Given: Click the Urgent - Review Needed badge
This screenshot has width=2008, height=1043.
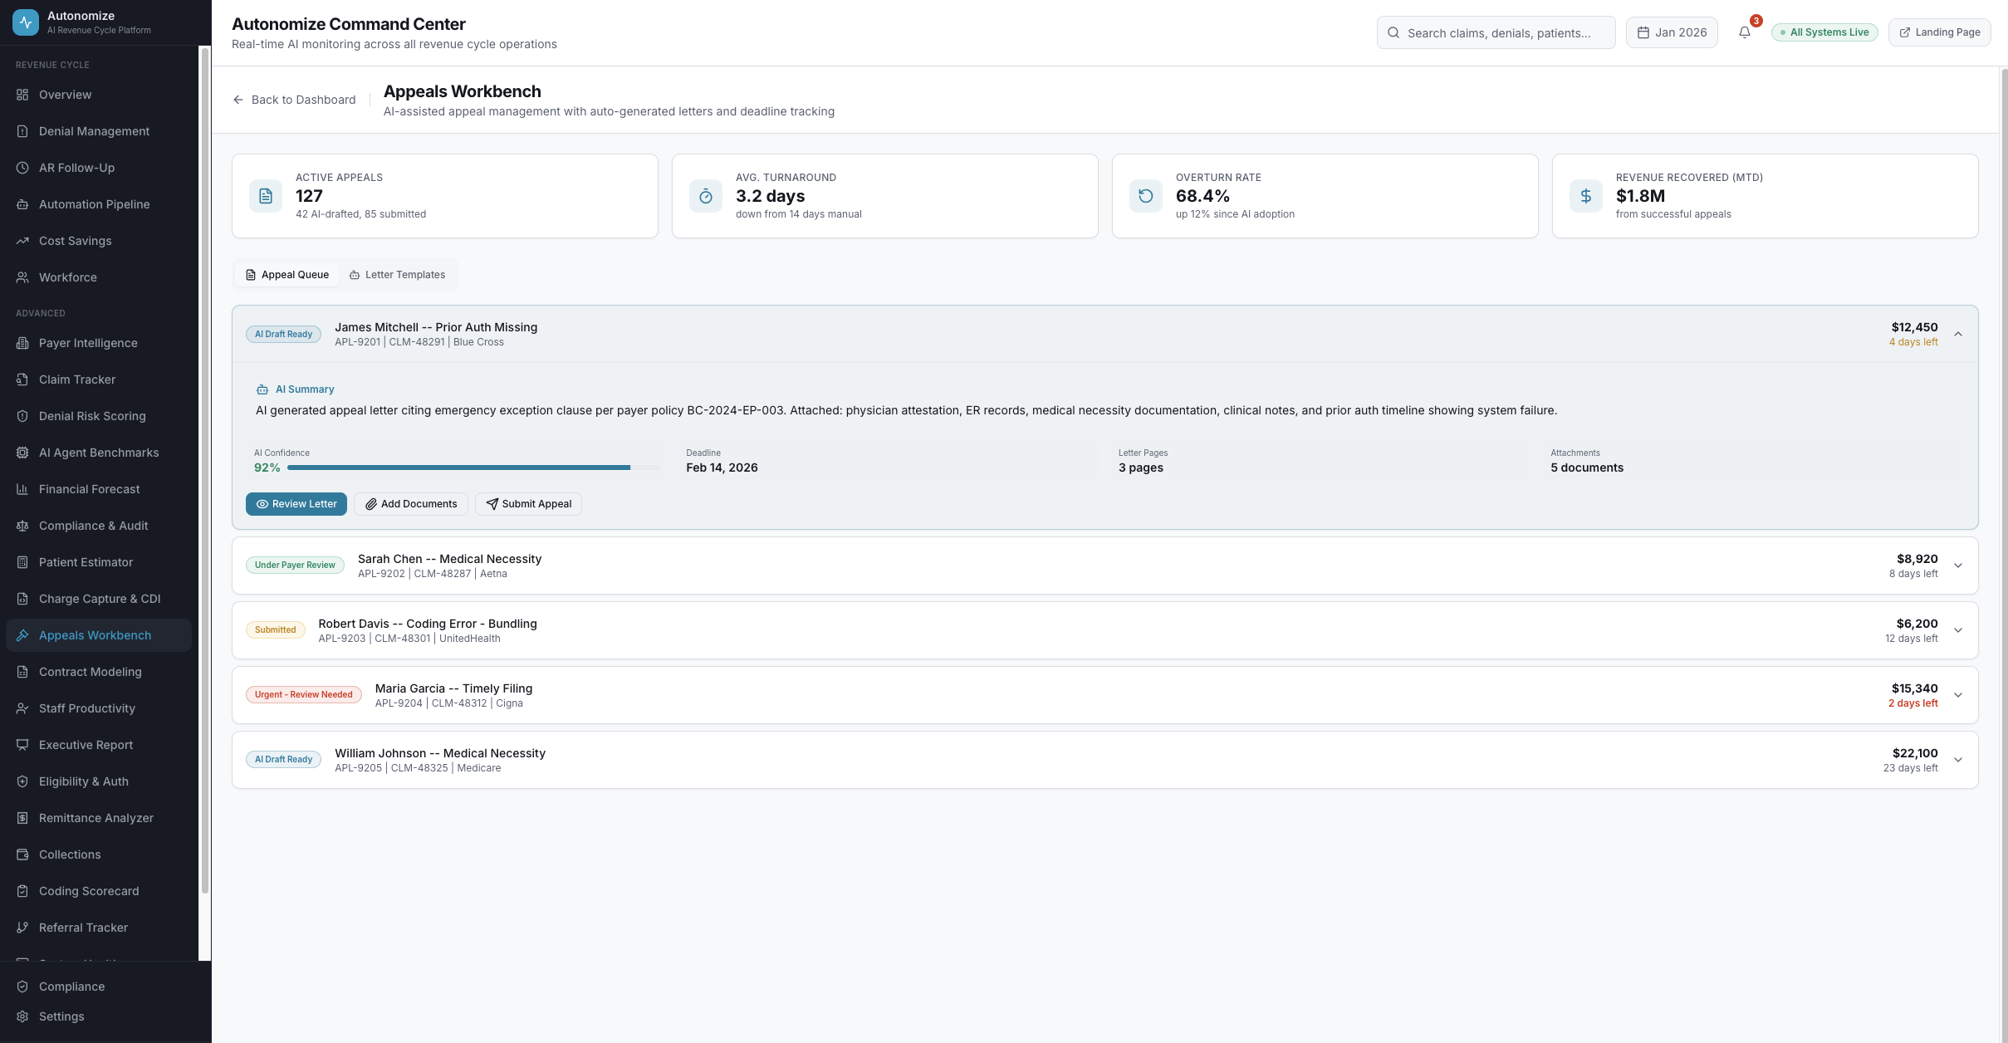Looking at the screenshot, I should 303,694.
